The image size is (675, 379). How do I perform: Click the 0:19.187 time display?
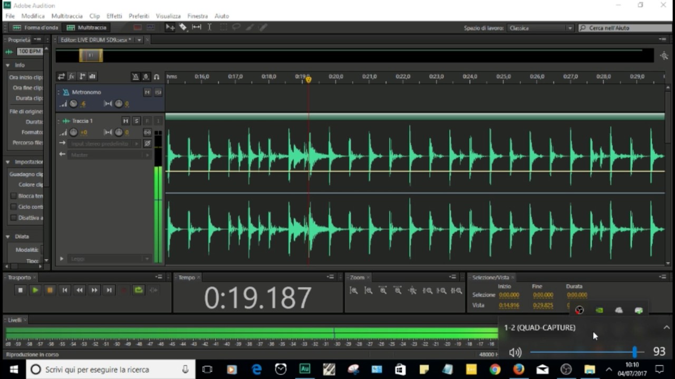click(x=258, y=298)
